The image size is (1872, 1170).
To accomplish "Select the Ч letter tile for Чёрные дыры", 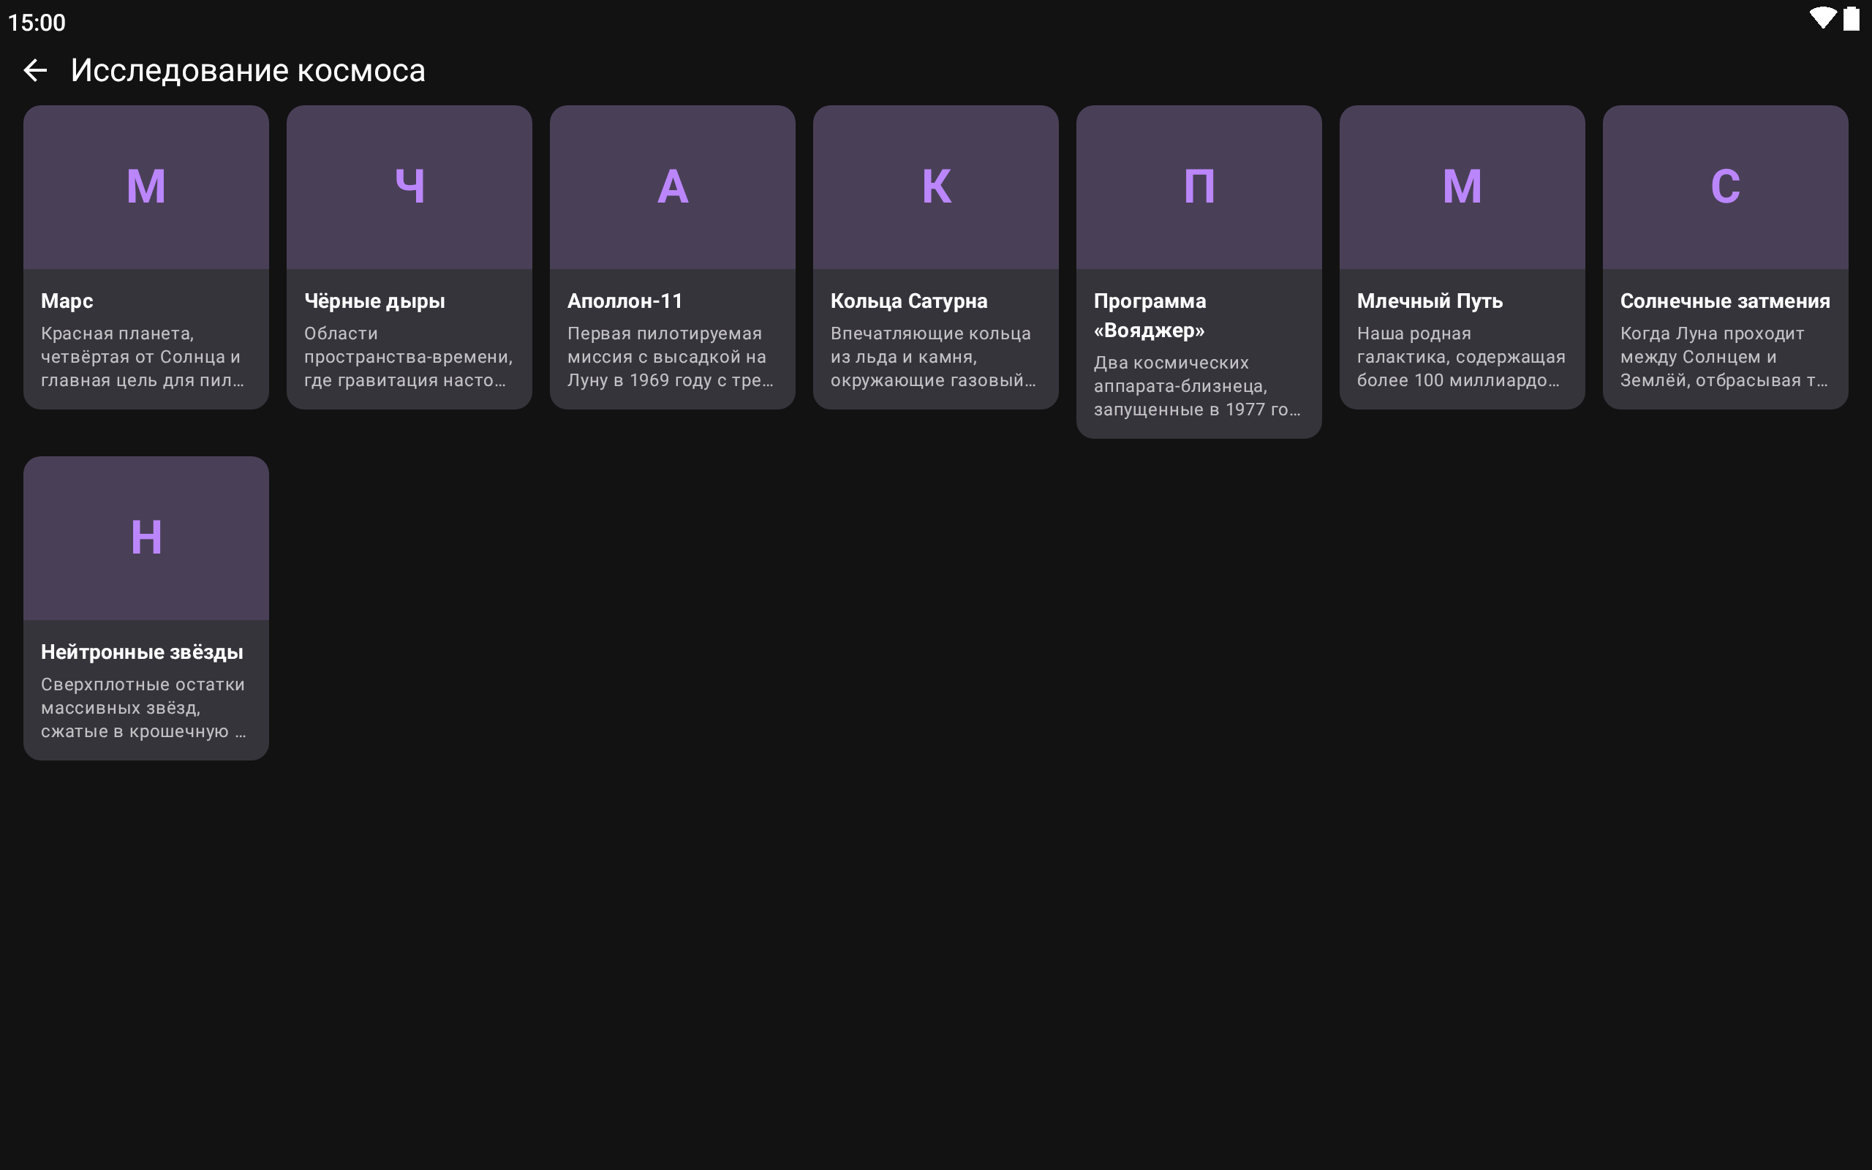I will pyautogui.click(x=409, y=187).
